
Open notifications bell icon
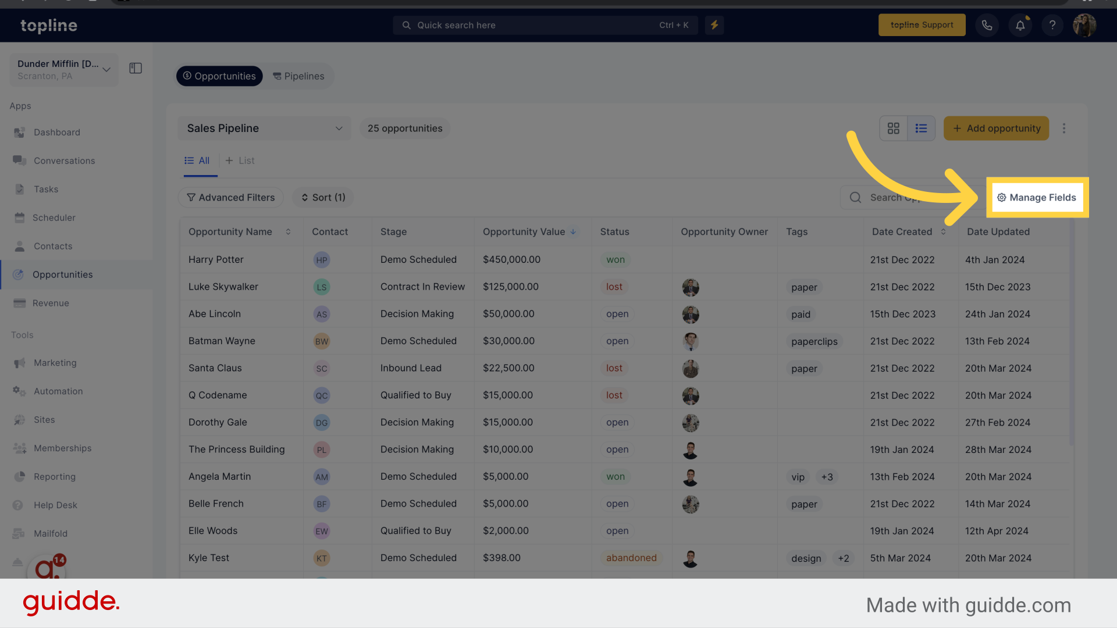[1020, 26]
